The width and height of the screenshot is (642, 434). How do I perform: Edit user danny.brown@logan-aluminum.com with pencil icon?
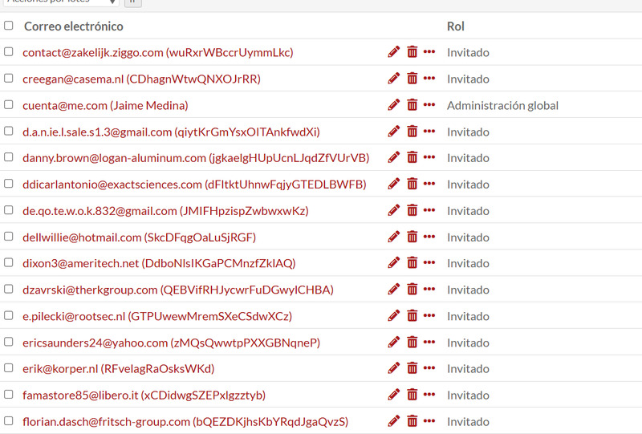[393, 157]
